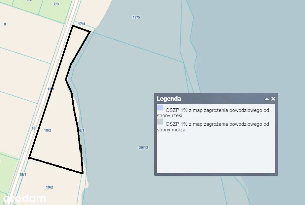This screenshot has height=205, width=305.
Task: Select parcel label 17/4
Action: pos(82,24)
